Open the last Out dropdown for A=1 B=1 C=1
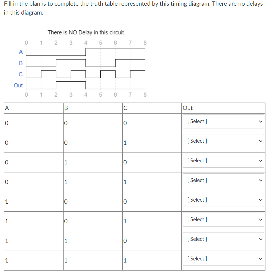Image resolution: width=269 pixels, height=275 pixels. (x=223, y=259)
